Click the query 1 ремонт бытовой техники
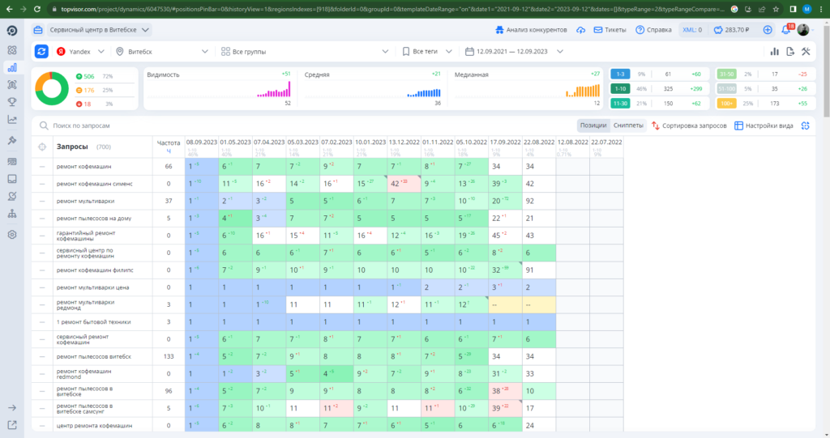The width and height of the screenshot is (830, 438). 94,321
